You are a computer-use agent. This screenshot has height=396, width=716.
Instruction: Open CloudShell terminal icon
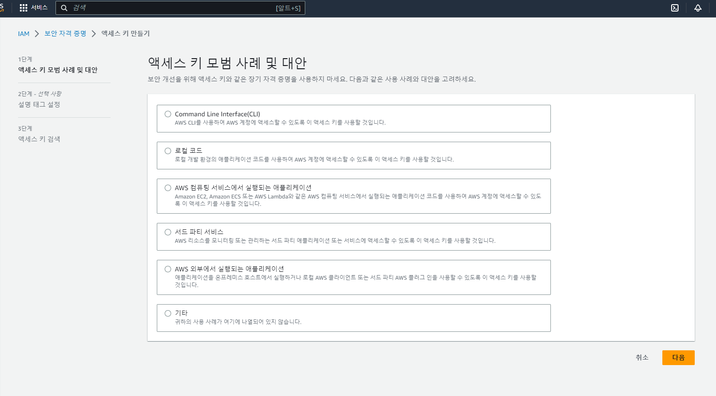(x=675, y=8)
